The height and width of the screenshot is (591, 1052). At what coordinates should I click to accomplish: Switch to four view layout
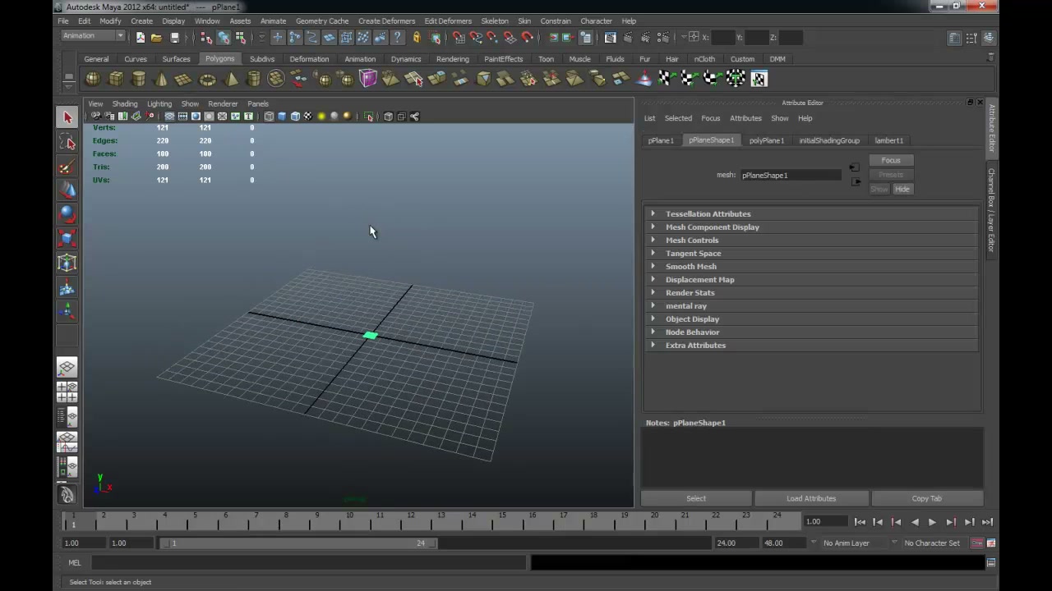click(x=67, y=392)
